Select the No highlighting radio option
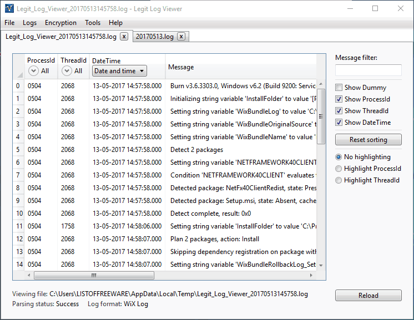The width and height of the screenshot is (414, 320). click(x=339, y=157)
